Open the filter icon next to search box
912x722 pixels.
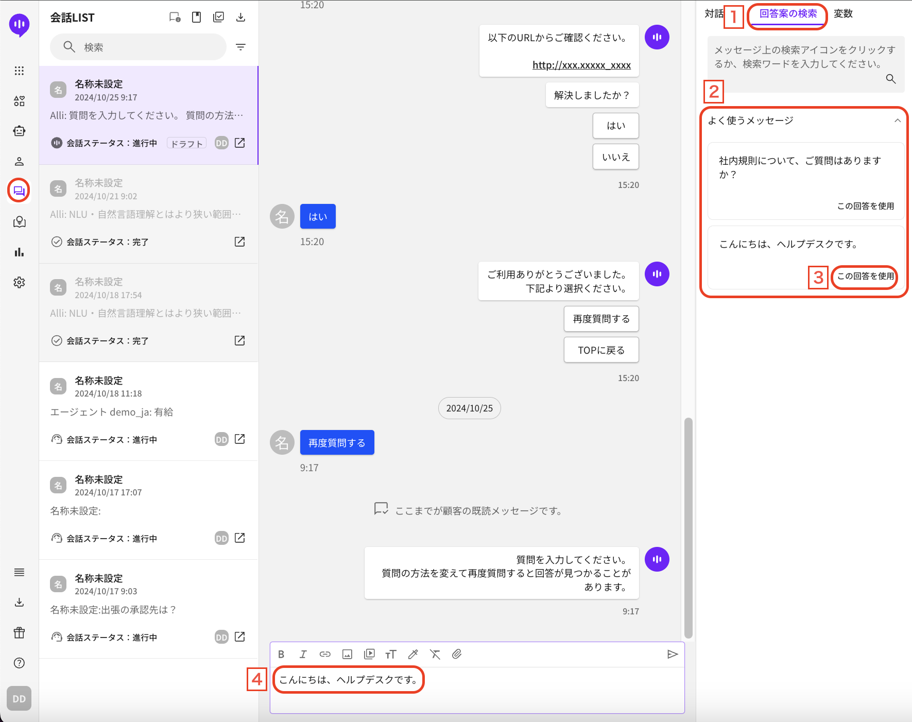240,47
